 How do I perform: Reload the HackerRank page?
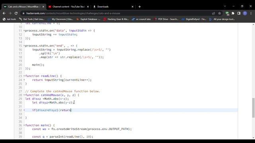tap(16, 13)
